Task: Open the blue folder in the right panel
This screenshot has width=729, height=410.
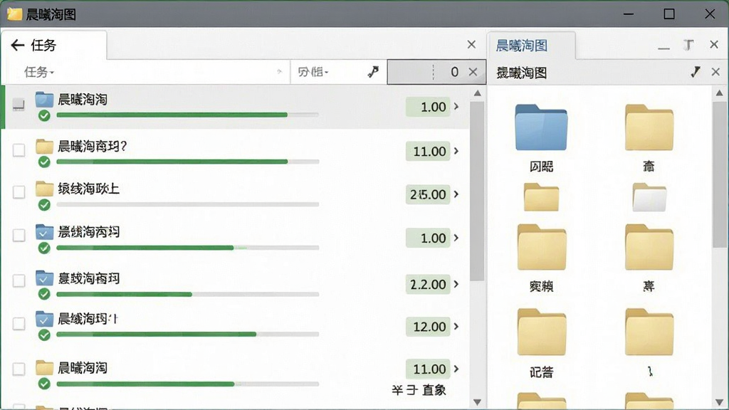Action: [541, 127]
